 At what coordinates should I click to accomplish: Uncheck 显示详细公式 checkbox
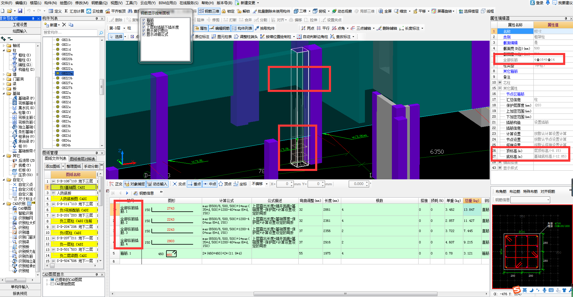click(x=144, y=34)
